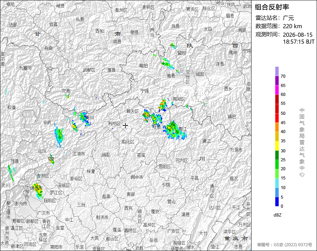Screen dimensions: 317x251
Task: Click the 汉台区 label on map
Action: [188, 77]
